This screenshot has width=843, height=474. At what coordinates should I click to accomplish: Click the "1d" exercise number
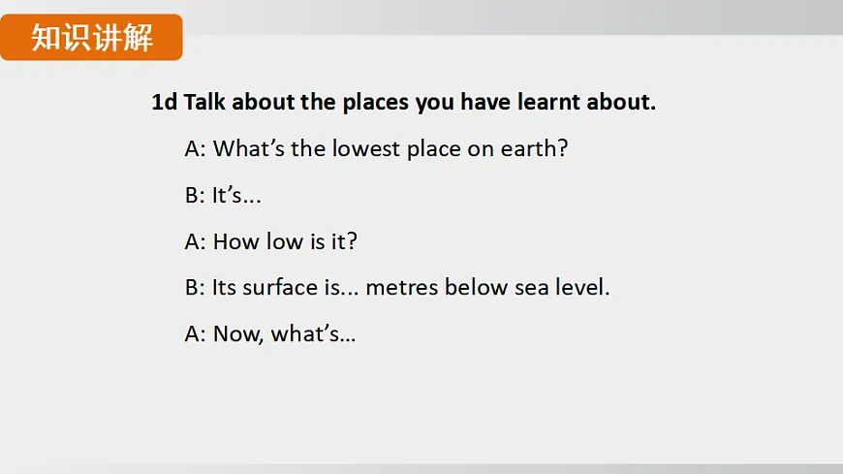pyautogui.click(x=164, y=102)
